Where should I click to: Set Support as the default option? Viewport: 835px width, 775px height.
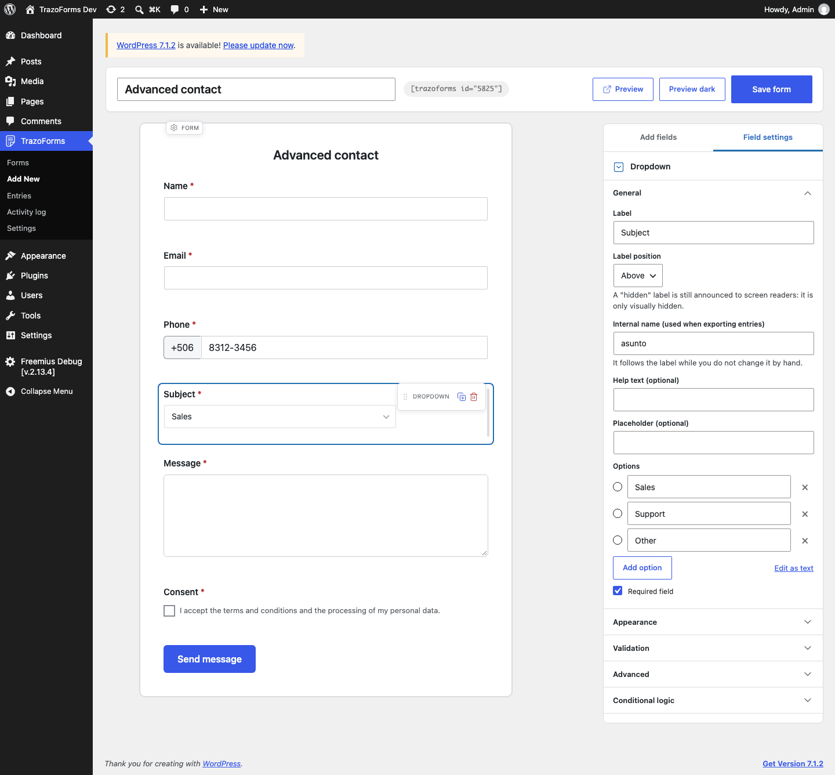[x=618, y=513]
